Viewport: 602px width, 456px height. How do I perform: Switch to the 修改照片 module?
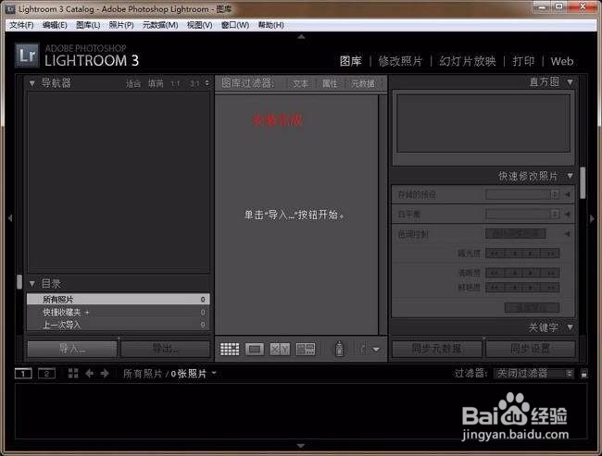click(x=400, y=61)
